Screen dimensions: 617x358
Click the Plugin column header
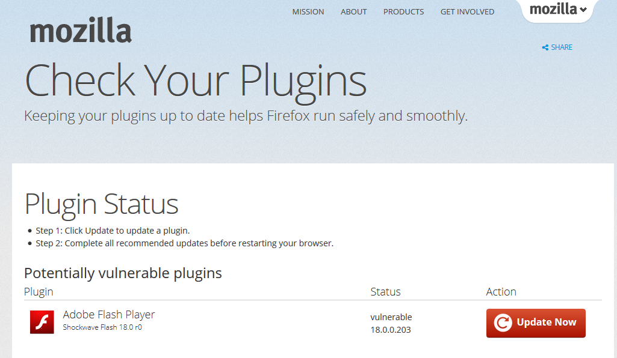[x=39, y=292]
